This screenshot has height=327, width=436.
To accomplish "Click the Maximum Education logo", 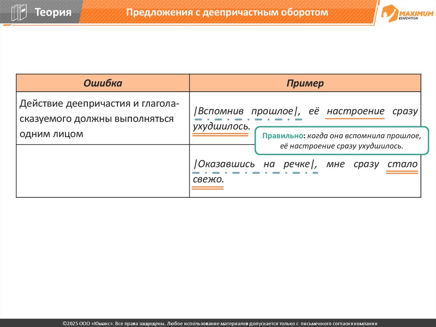I will coord(407,13).
